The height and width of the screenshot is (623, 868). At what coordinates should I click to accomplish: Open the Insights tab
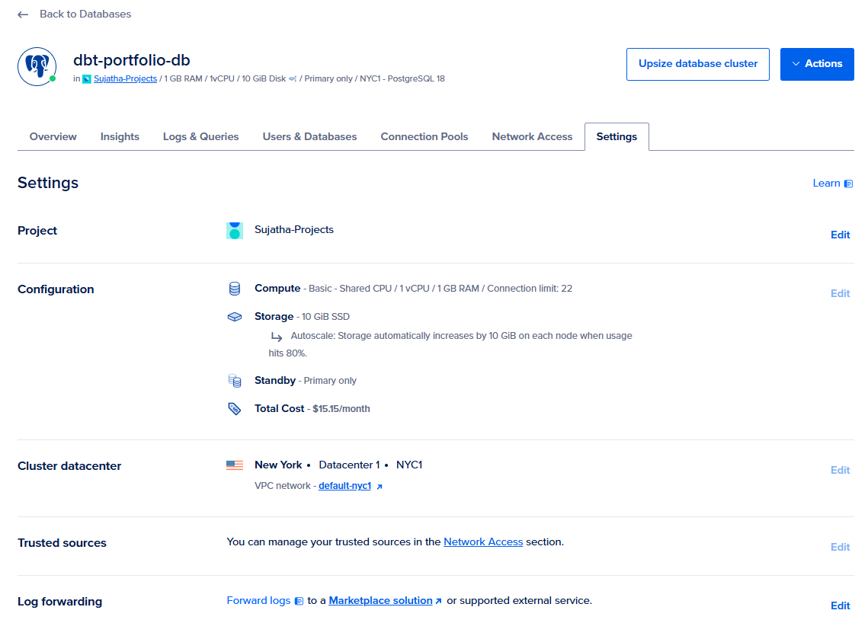coord(120,136)
